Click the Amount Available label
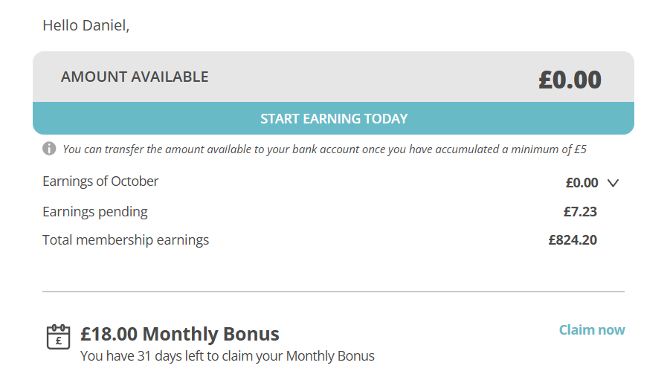Image resolution: width=670 pixels, height=377 pixels. click(135, 77)
